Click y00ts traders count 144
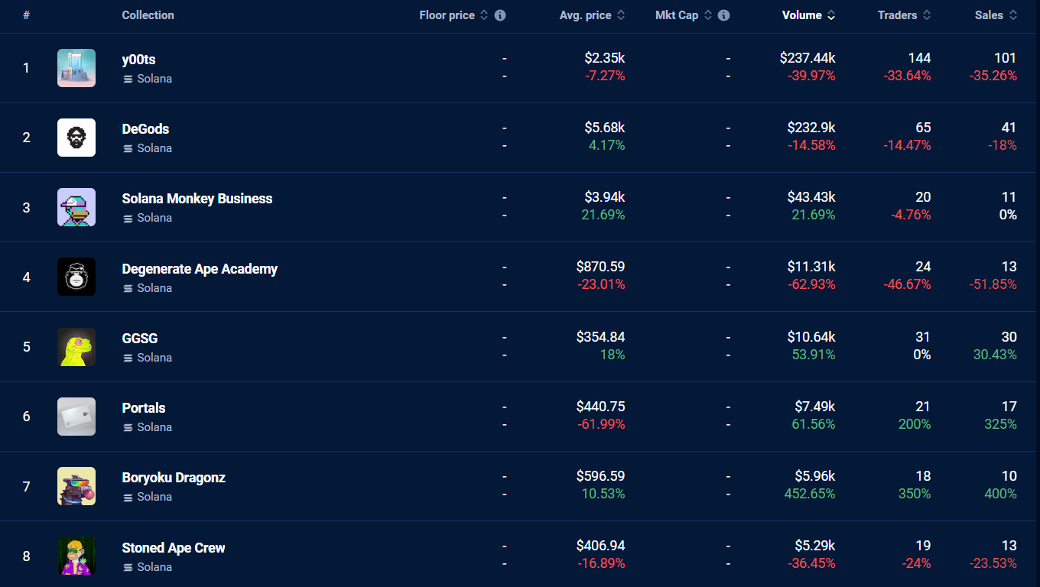Screen dimensions: 1040x587 click(x=920, y=58)
